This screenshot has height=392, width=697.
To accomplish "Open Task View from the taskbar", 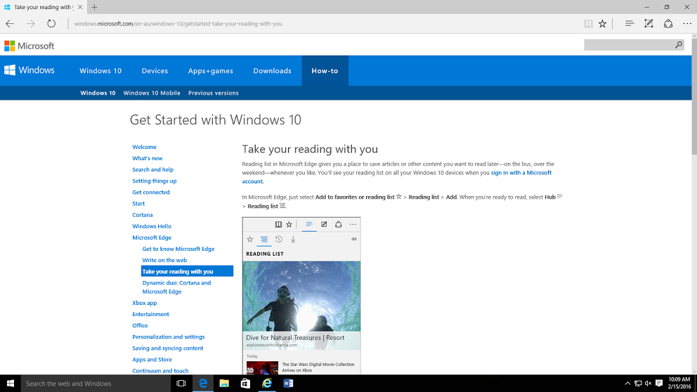I will pos(181,384).
